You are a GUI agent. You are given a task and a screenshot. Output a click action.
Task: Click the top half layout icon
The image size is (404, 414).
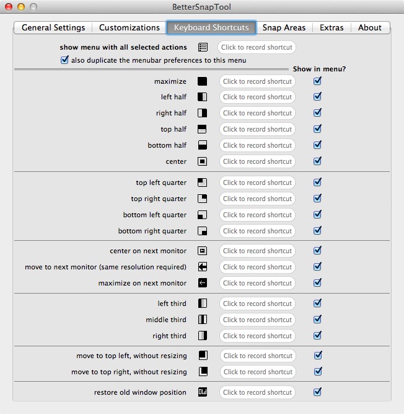202,129
